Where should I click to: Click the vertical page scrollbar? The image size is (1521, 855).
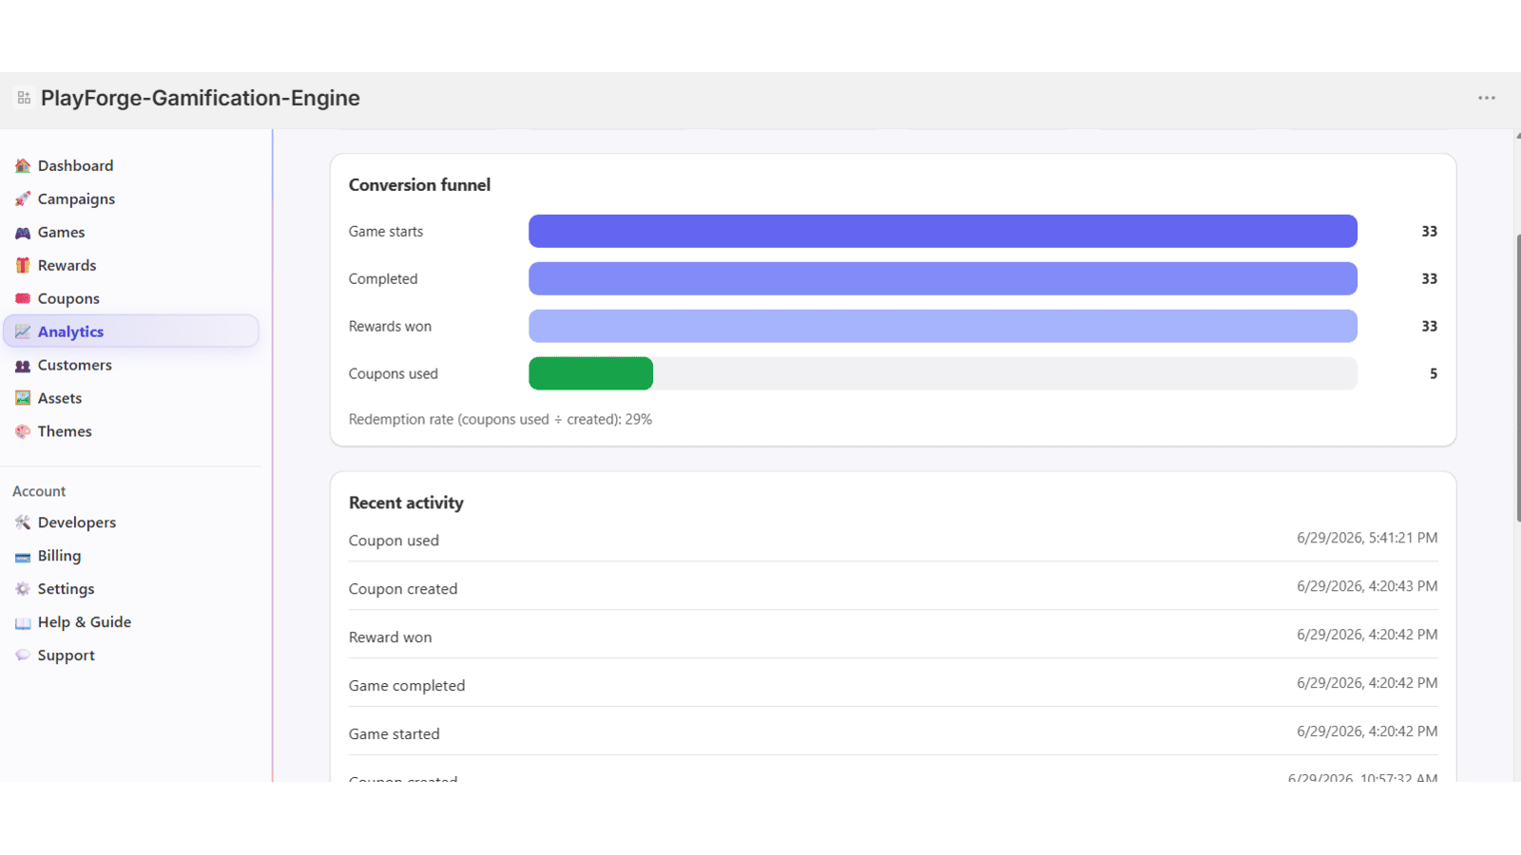(1517, 377)
